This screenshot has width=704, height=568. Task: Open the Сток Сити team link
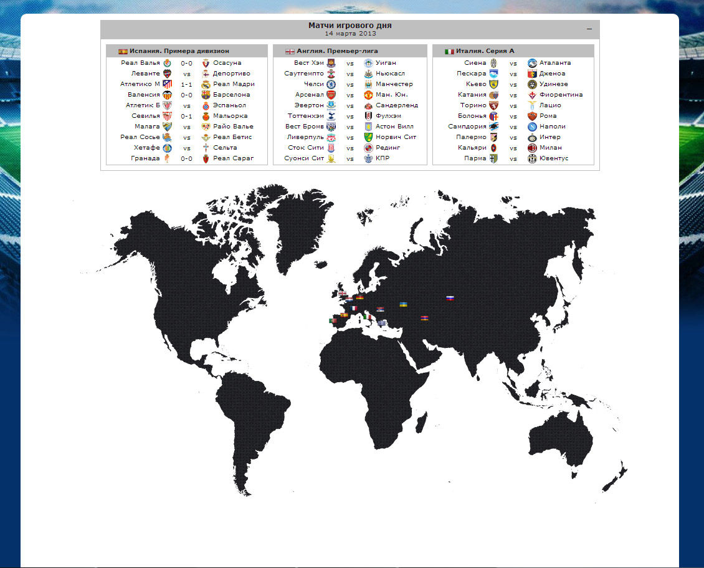[x=306, y=147]
